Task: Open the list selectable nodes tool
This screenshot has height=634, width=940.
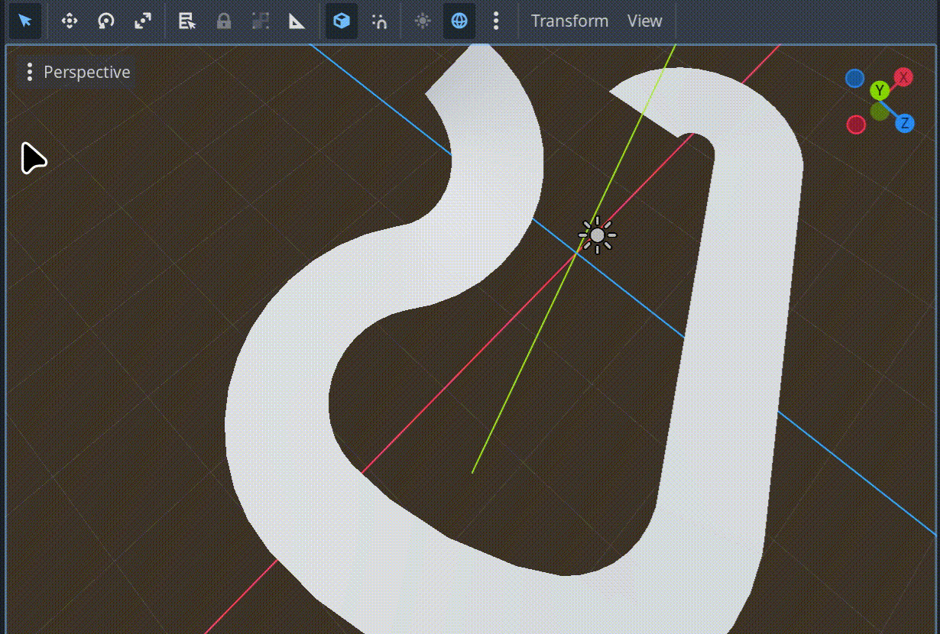Action: pos(187,21)
